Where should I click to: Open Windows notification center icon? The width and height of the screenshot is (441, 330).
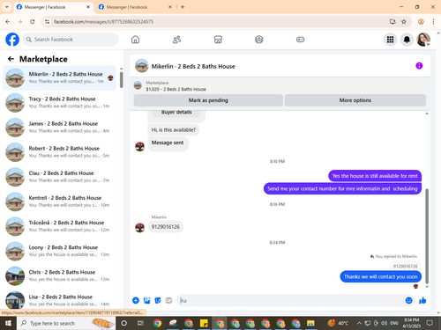(x=430, y=323)
